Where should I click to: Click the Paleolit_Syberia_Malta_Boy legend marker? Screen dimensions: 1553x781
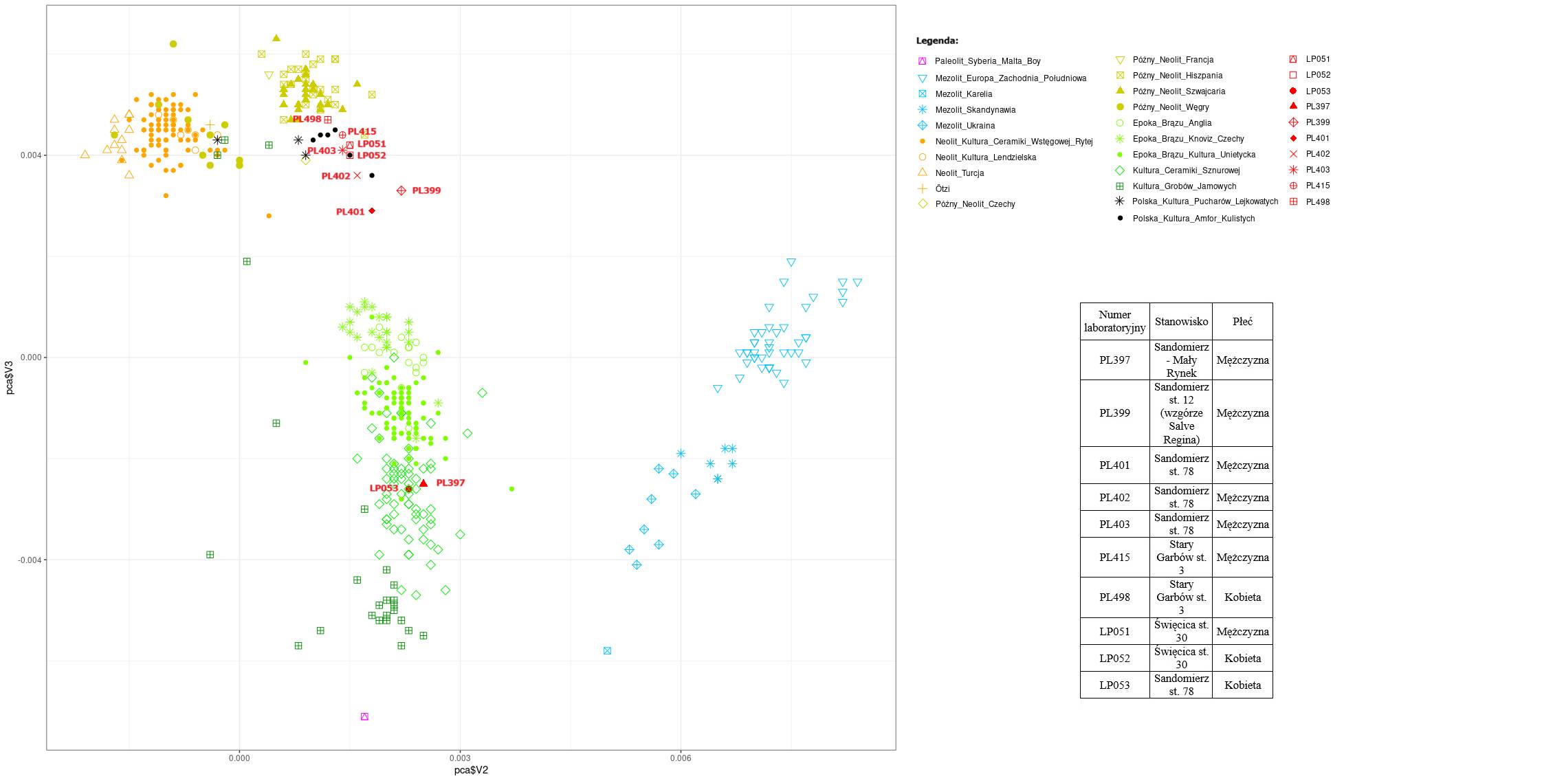[x=923, y=61]
